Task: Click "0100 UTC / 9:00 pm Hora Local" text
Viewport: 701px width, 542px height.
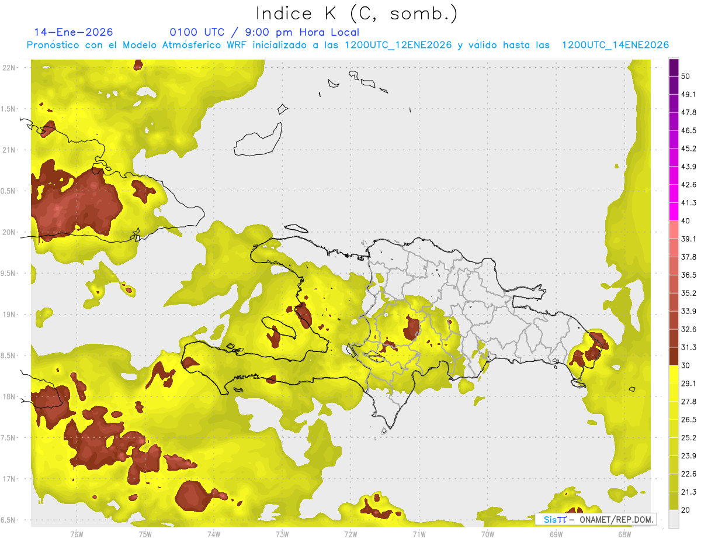Action: (265, 32)
